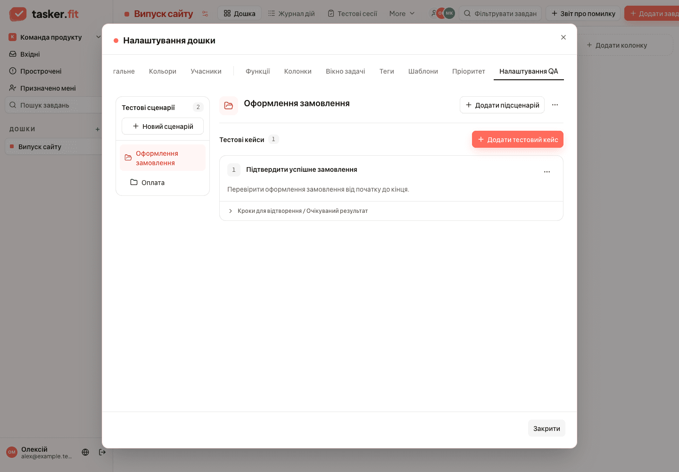This screenshot has width=679, height=472.
Task: Click the Новий сценарій button
Action: click(x=163, y=126)
